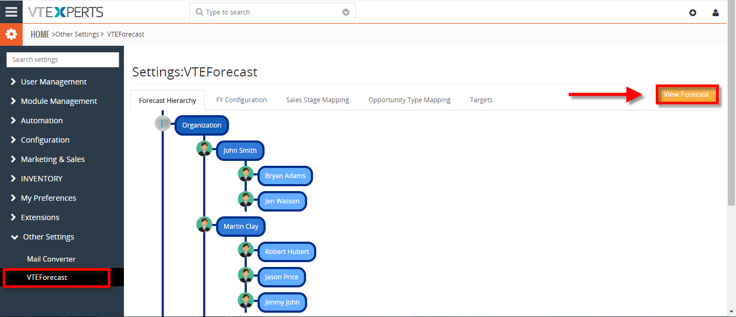Select the Robert Hubert node
This screenshot has width=736, height=317.
[x=287, y=252]
